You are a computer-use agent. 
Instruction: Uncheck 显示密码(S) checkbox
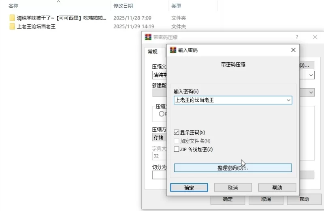click(176, 132)
